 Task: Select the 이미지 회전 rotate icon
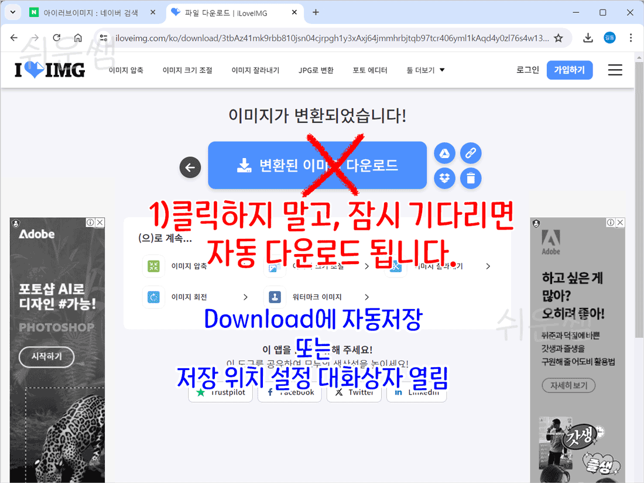click(x=153, y=297)
